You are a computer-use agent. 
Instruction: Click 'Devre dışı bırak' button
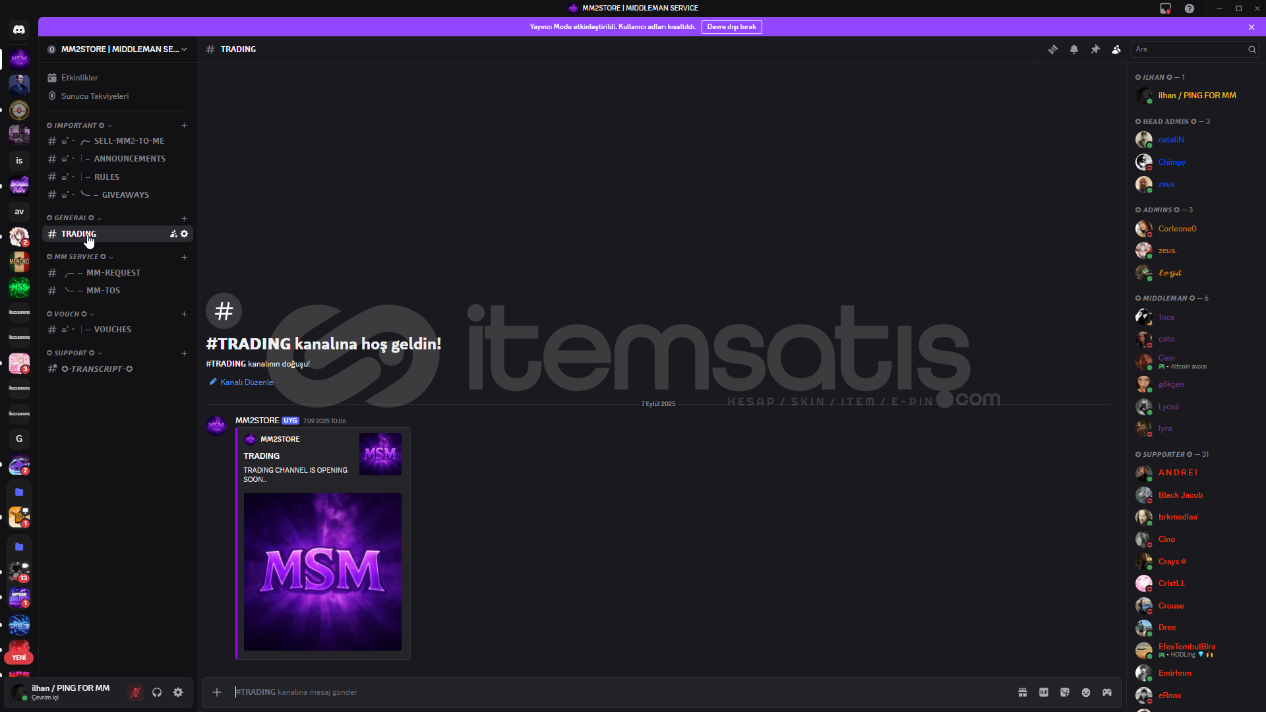[732, 27]
